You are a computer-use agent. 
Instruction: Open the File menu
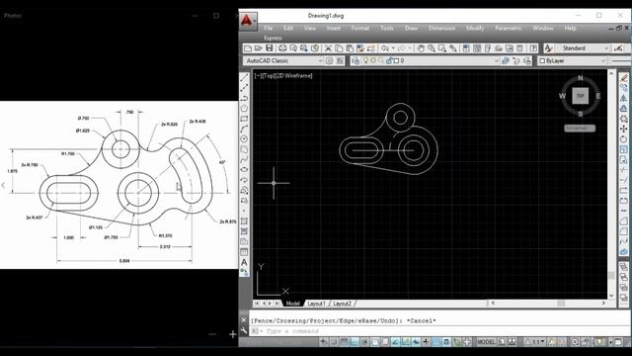pyautogui.click(x=268, y=28)
